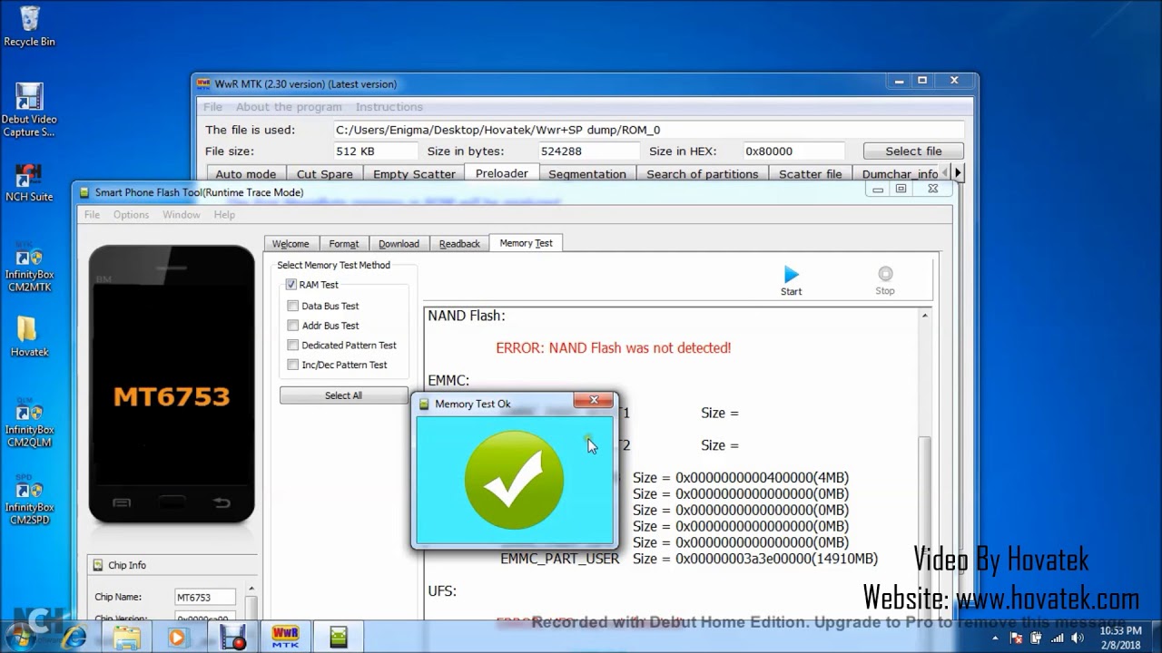Enable Dedicated Pattern Test checkbox
Screen dimensions: 1162x653
pyautogui.click(x=292, y=346)
